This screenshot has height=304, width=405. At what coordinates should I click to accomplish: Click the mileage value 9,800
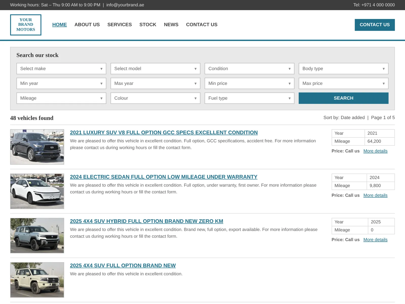tap(380, 186)
